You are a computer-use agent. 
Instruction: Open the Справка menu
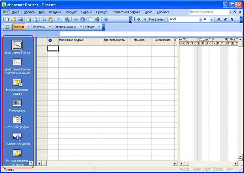point(163,12)
